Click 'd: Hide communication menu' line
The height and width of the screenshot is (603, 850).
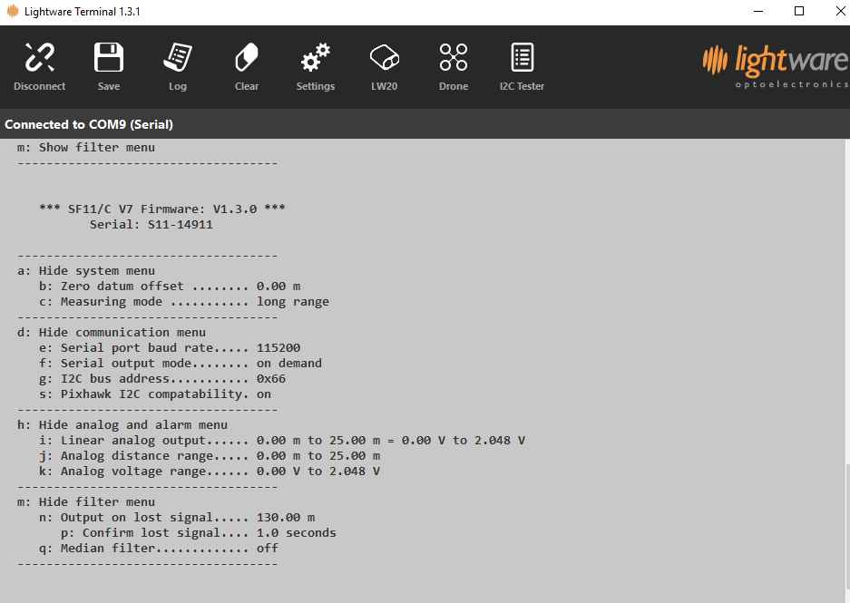tap(112, 333)
